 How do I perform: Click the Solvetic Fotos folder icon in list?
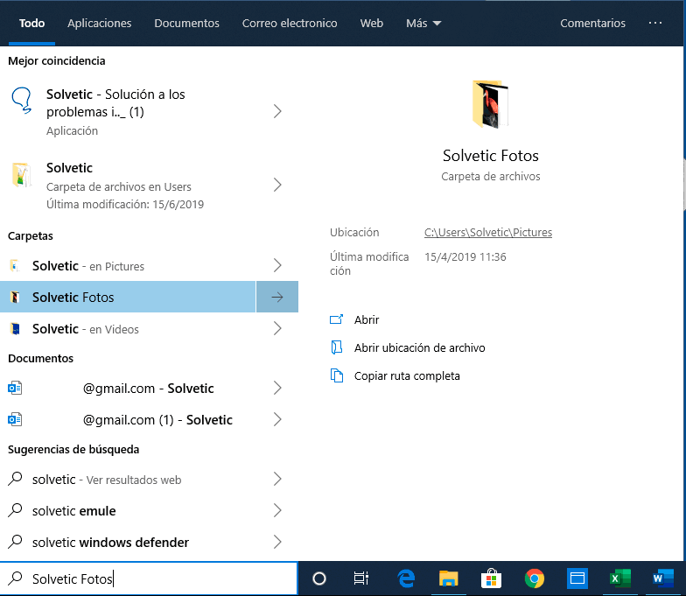point(15,298)
